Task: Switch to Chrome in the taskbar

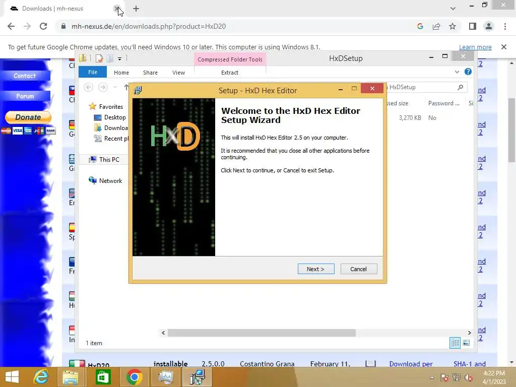Action: tap(134, 377)
